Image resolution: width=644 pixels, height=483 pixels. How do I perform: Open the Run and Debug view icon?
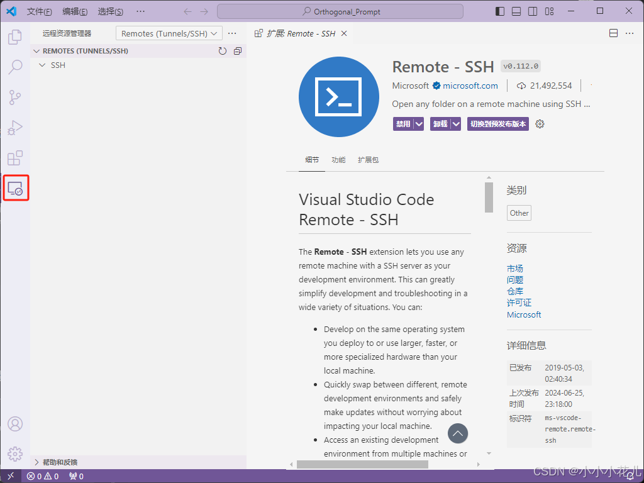point(15,128)
